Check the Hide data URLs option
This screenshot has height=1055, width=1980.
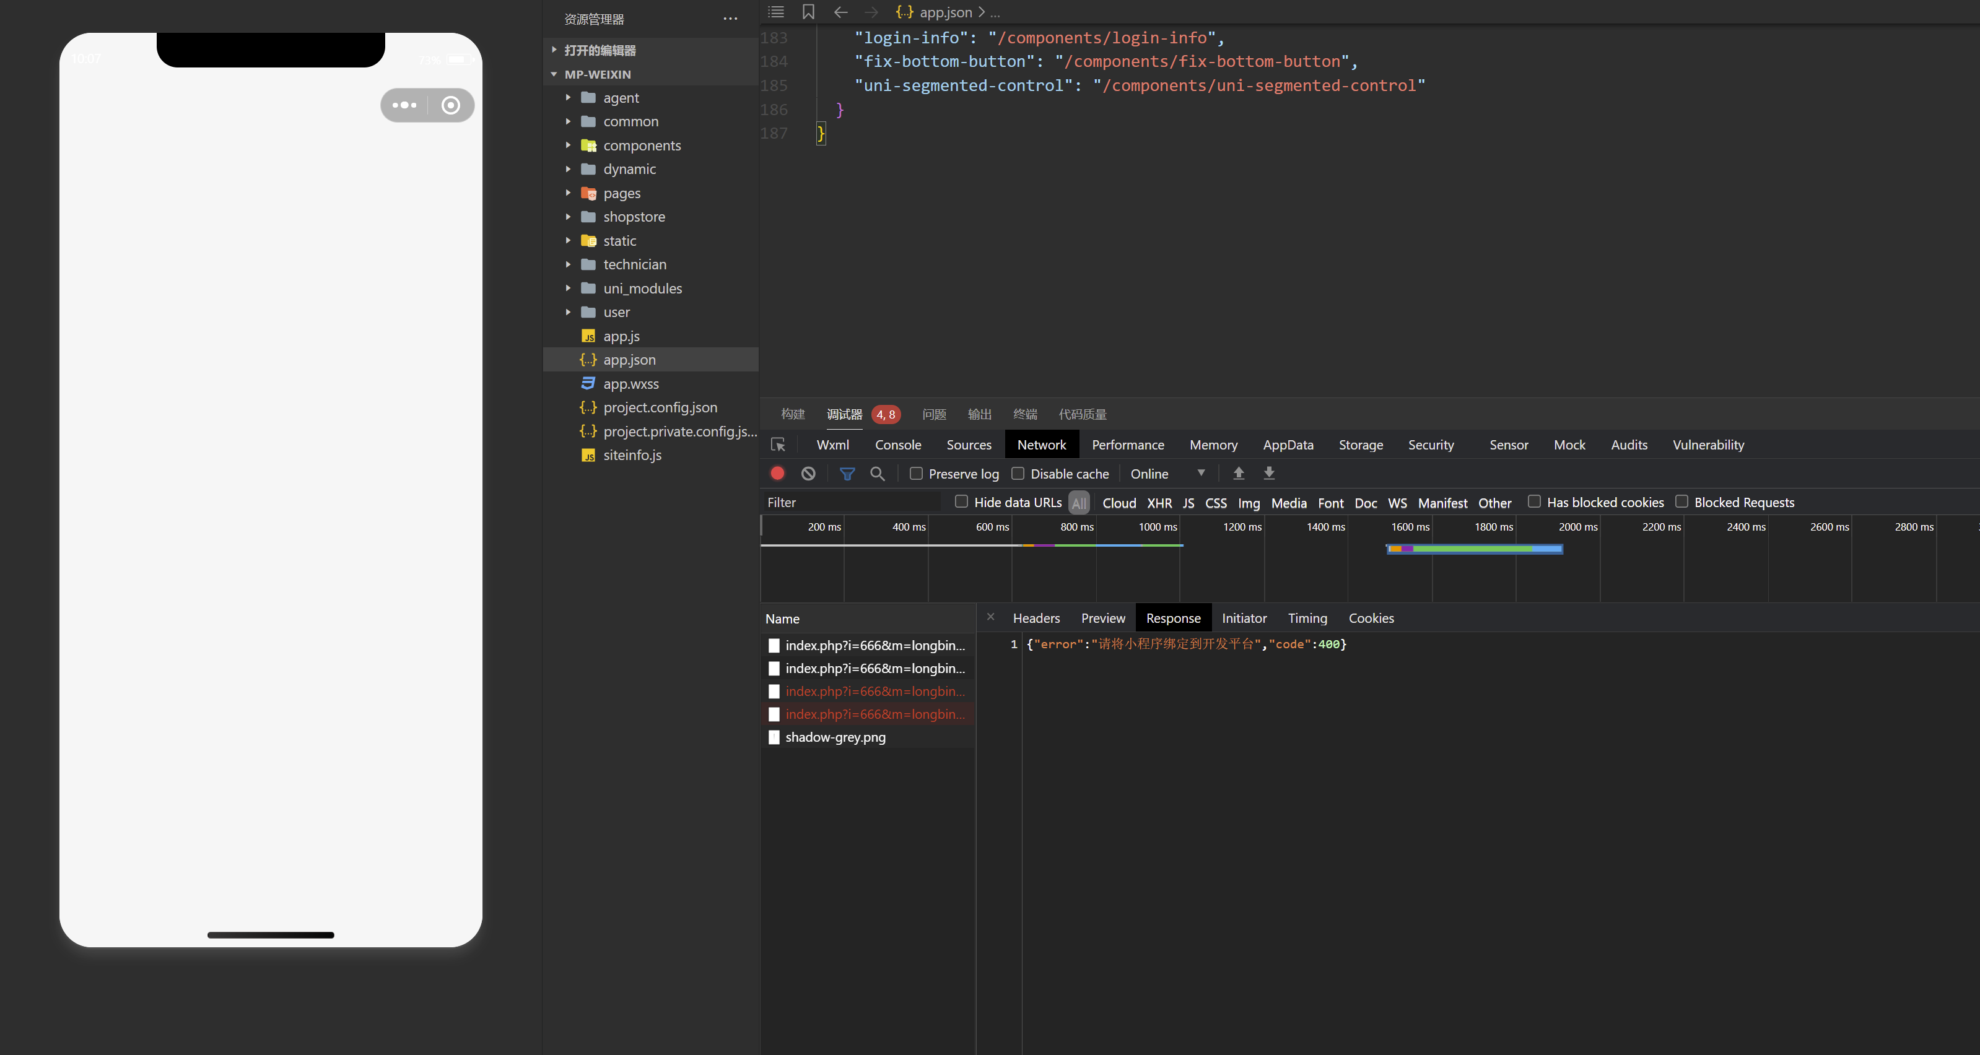pos(961,501)
